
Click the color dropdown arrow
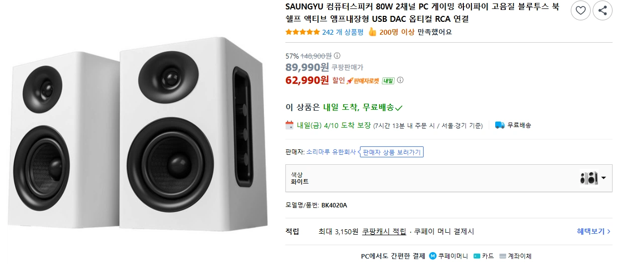coord(604,178)
